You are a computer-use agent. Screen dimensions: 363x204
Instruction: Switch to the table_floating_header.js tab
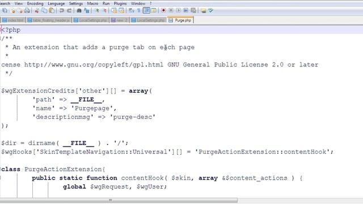tap(49, 20)
